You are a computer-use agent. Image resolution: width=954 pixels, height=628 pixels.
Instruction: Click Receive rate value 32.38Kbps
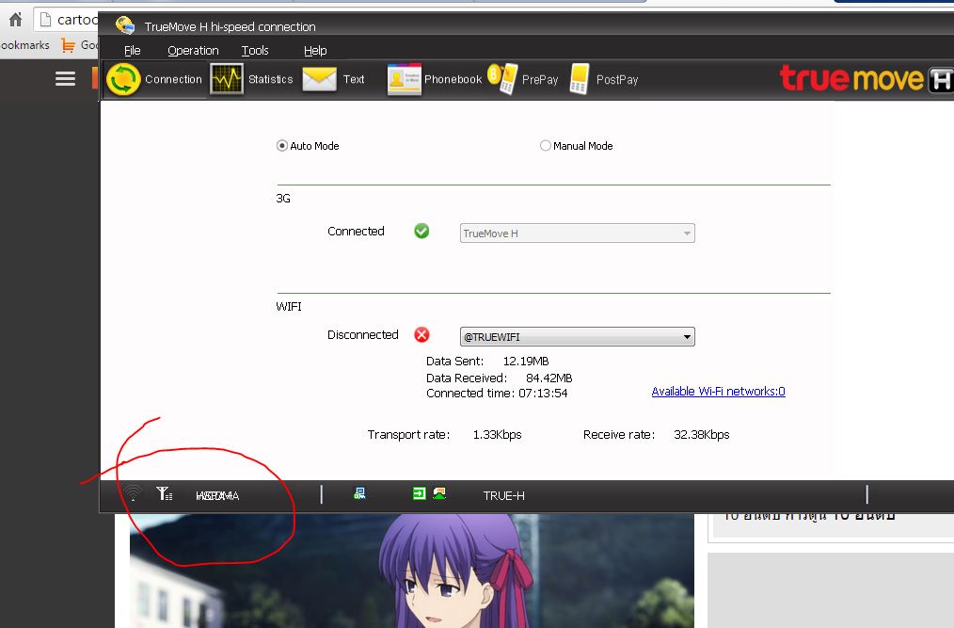point(702,435)
